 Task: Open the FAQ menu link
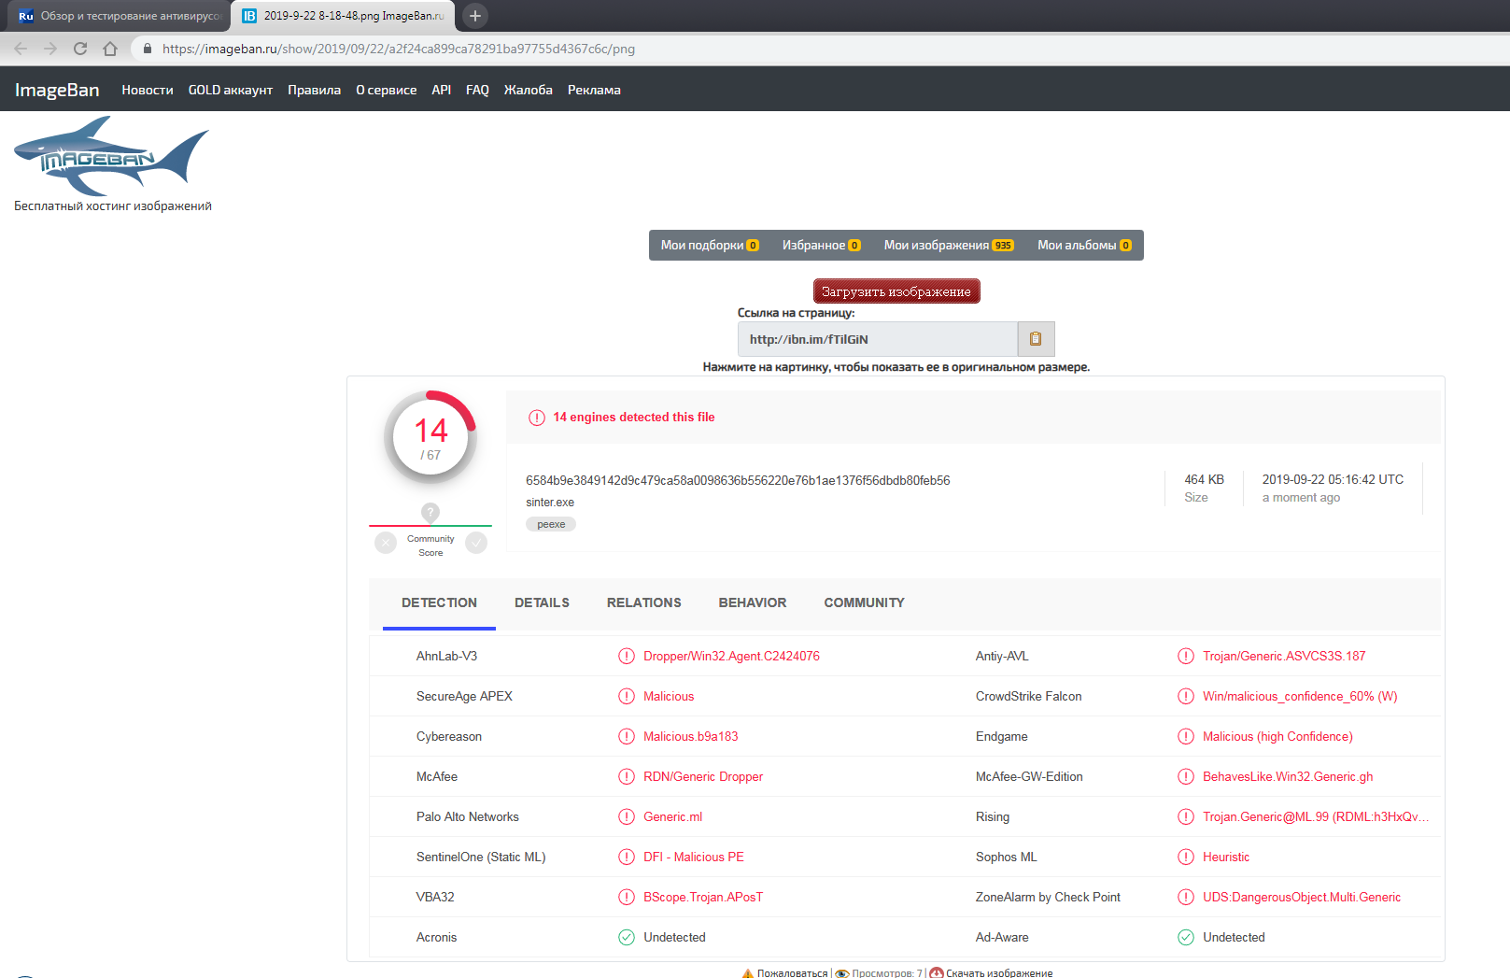[x=477, y=90]
